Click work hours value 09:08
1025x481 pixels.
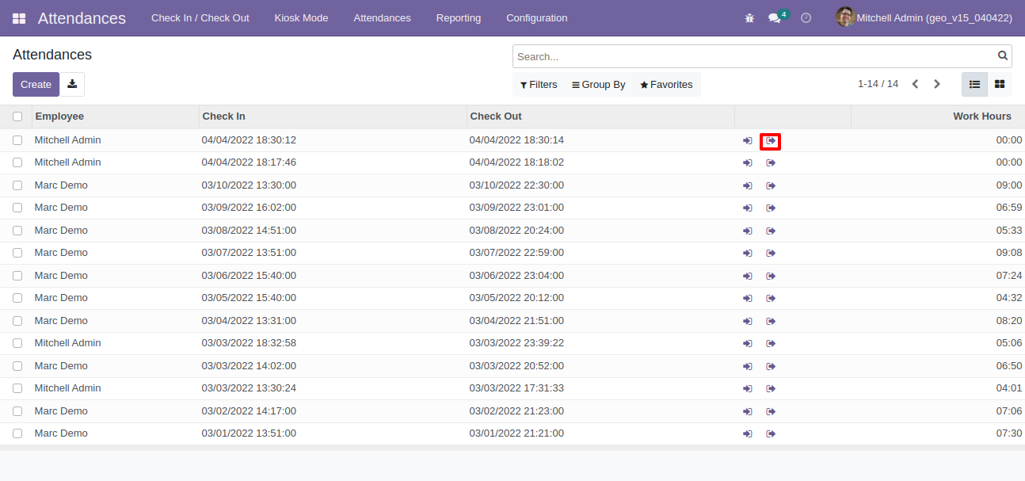click(1009, 253)
